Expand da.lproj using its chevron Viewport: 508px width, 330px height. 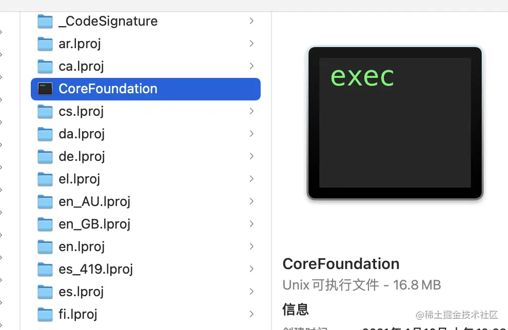(251, 134)
